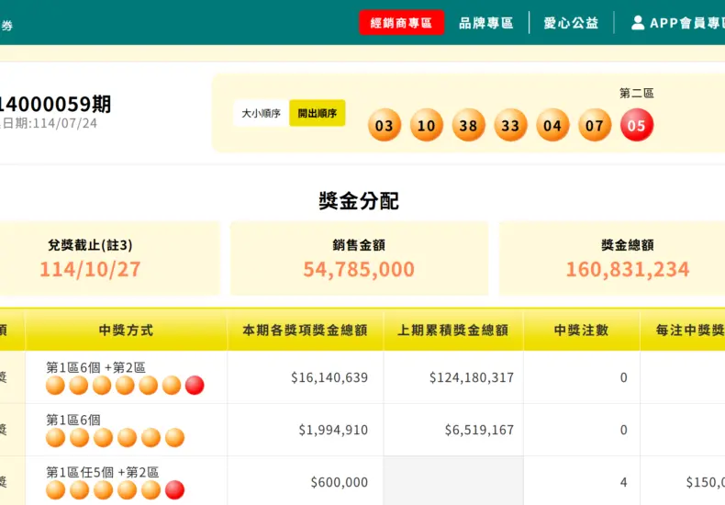
Task: Click the 獎金總額 label
Action: point(628,245)
